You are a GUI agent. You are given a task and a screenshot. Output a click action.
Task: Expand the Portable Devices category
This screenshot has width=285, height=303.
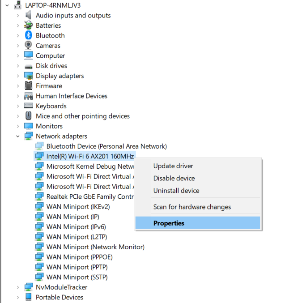[x=18, y=297]
